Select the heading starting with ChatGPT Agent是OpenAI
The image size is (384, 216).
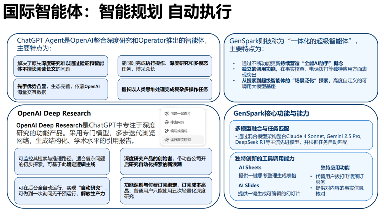[112, 44]
